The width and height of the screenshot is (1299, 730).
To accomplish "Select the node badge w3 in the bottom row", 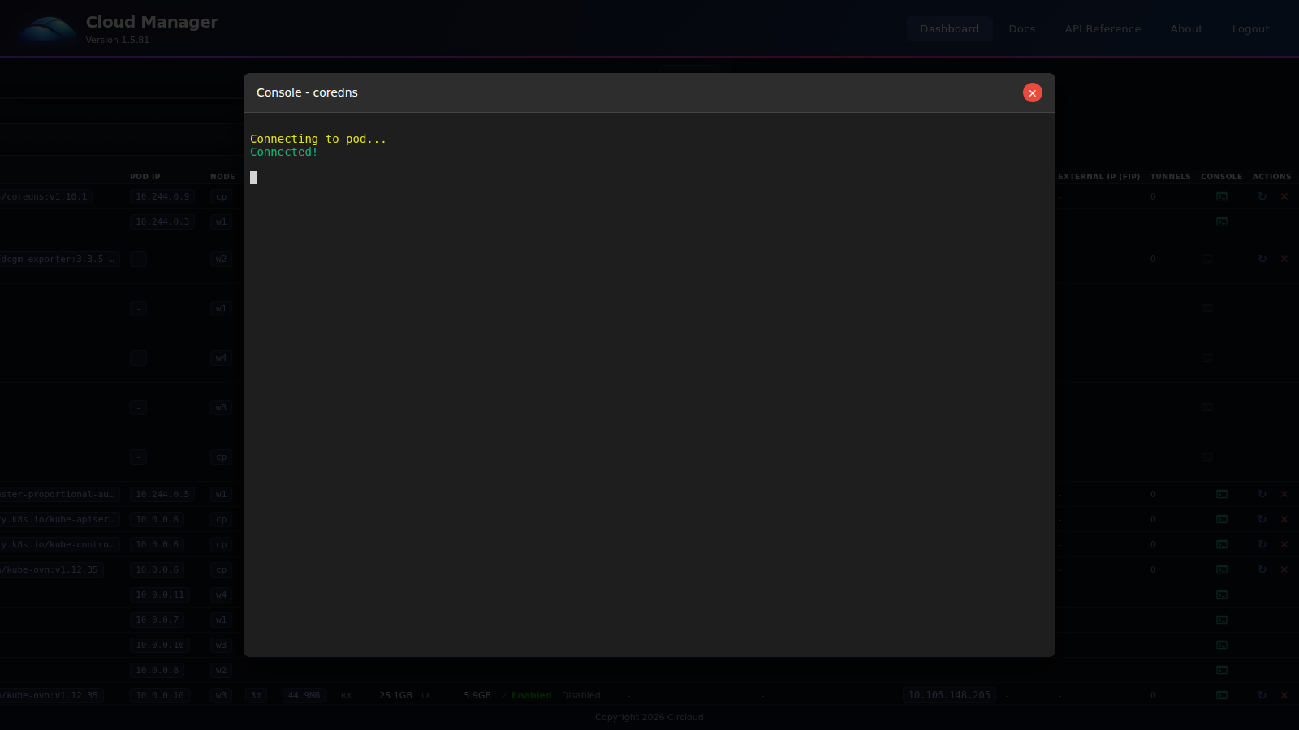I will (x=221, y=695).
